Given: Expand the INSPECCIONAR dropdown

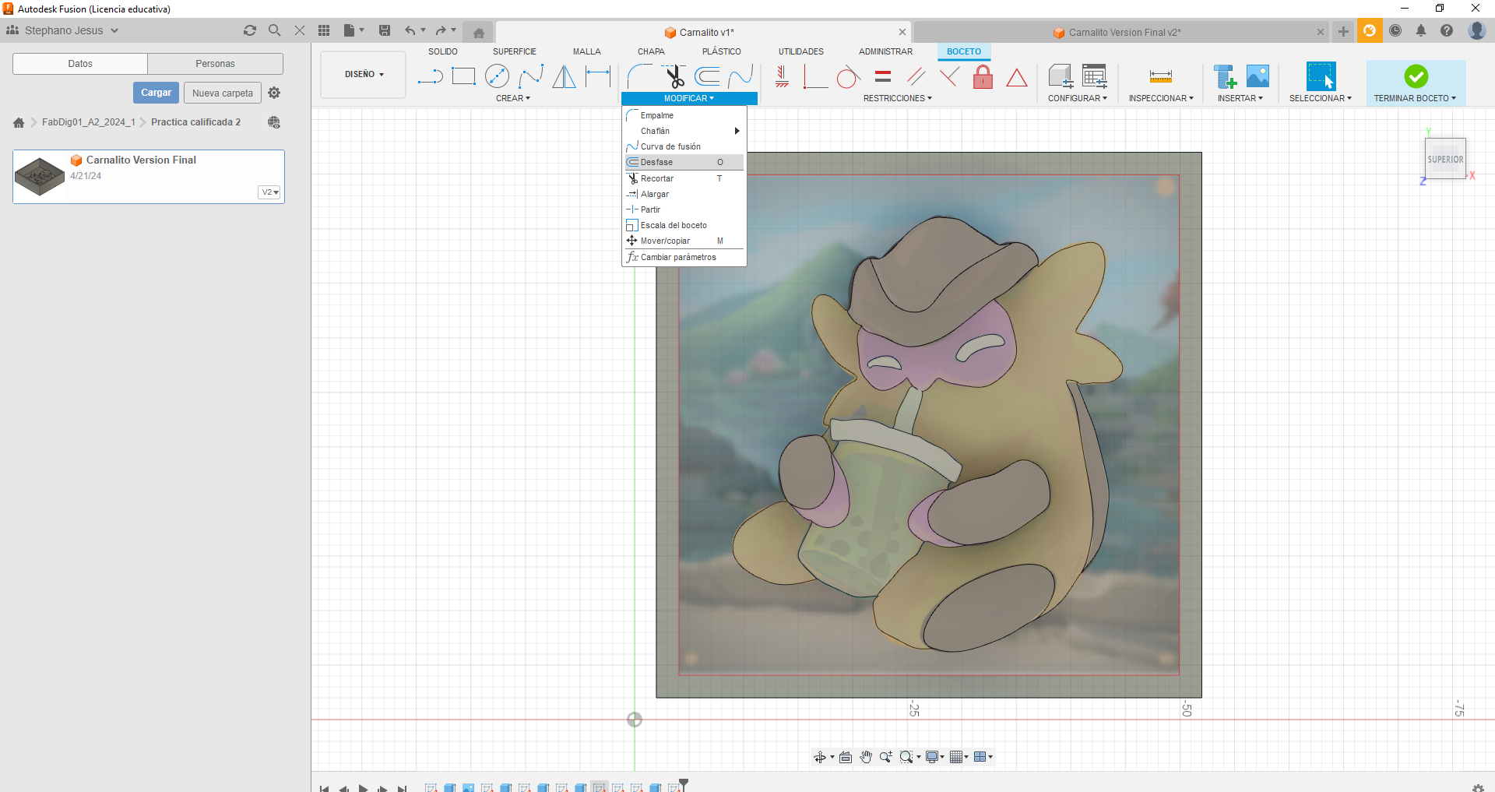Looking at the screenshot, I should [1161, 98].
